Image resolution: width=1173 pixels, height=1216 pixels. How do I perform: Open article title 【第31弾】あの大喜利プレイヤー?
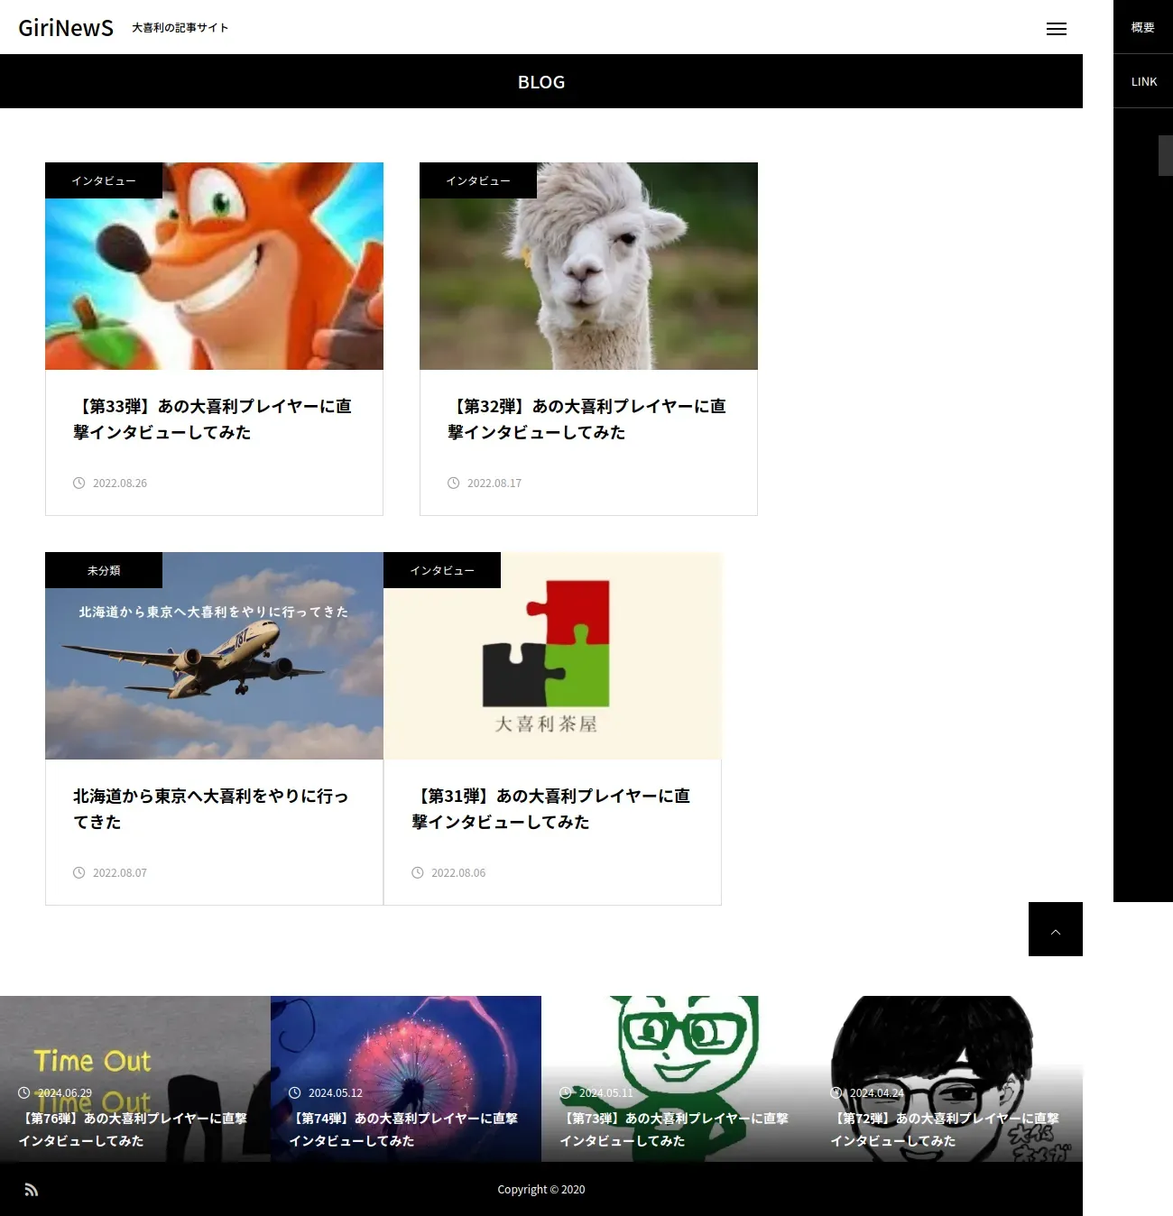point(551,809)
